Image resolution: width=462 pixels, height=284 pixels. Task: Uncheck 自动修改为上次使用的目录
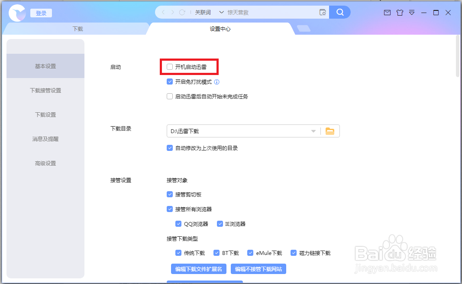coord(170,148)
